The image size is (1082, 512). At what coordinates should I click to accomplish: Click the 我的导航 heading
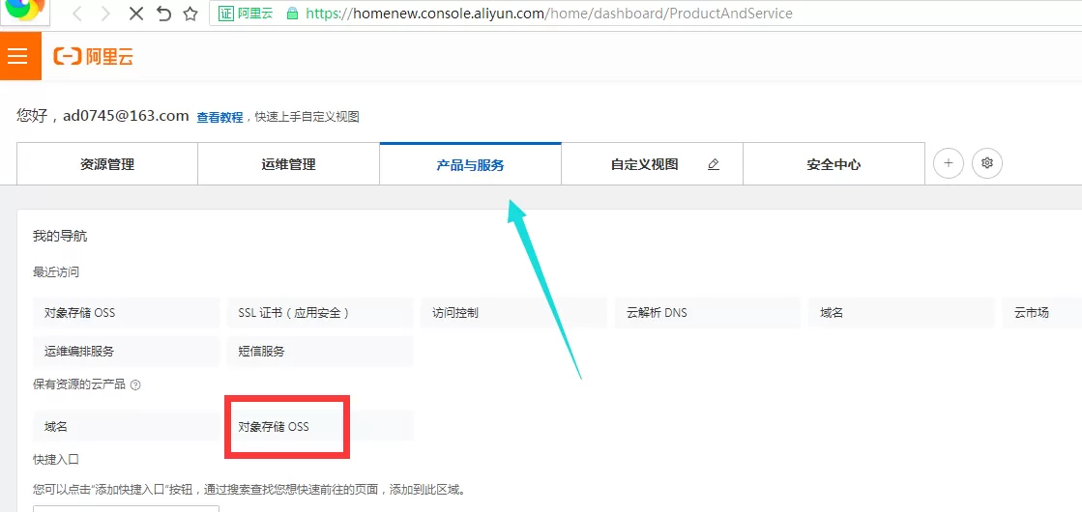click(x=60, y=237)
